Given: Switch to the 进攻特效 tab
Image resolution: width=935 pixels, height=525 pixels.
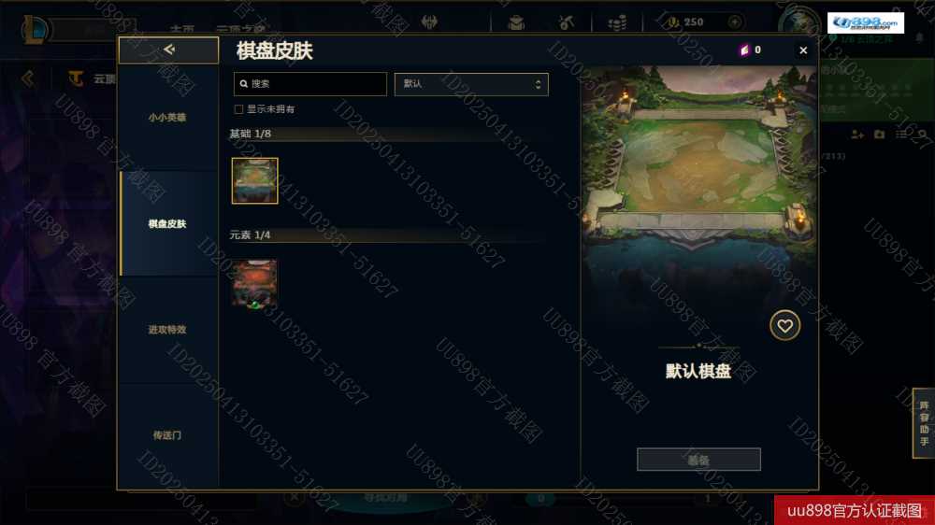Looking at the screenshot, I should (167, 329).
